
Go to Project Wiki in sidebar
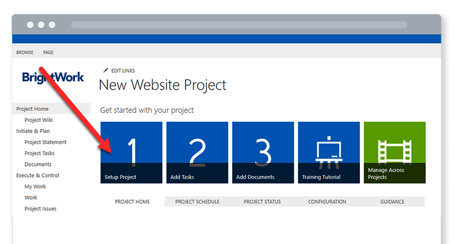tap(38, 120)
